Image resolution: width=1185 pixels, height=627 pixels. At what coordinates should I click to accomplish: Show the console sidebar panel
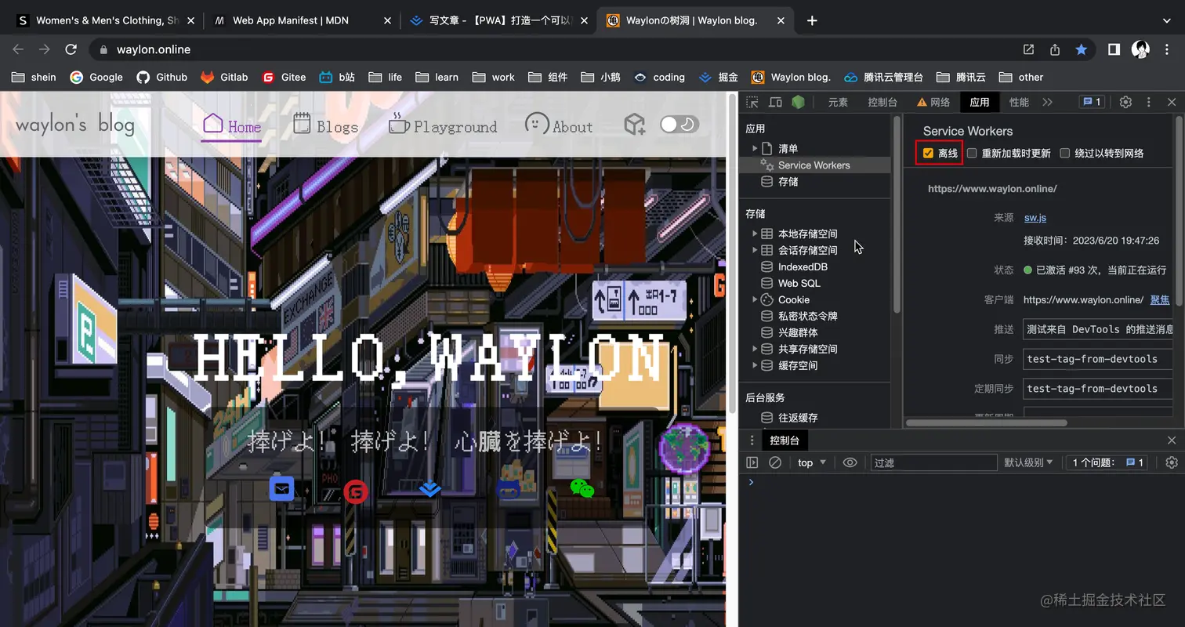pos(752,462)
